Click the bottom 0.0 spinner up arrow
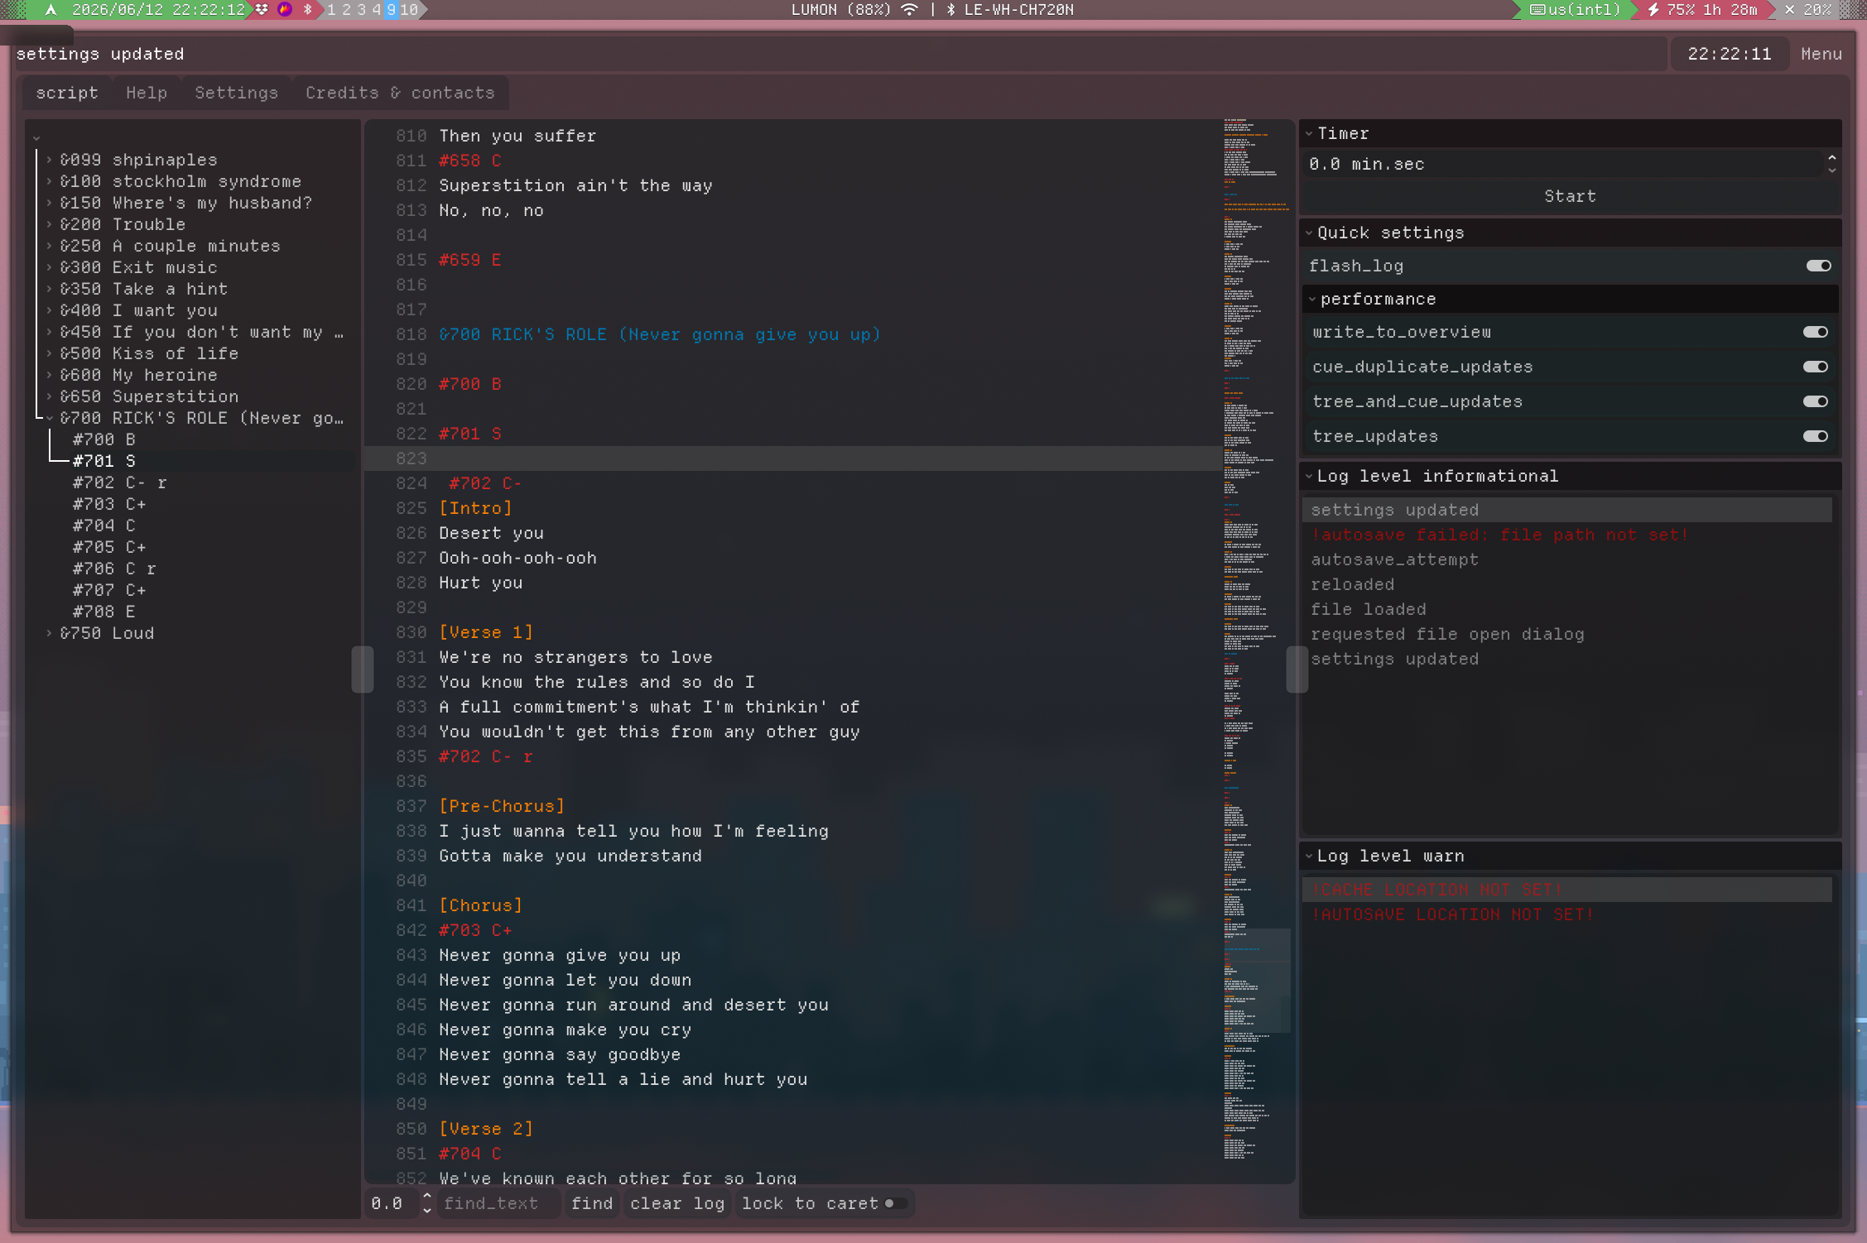The image size is (1867, 1243). tap(426, 1197)
